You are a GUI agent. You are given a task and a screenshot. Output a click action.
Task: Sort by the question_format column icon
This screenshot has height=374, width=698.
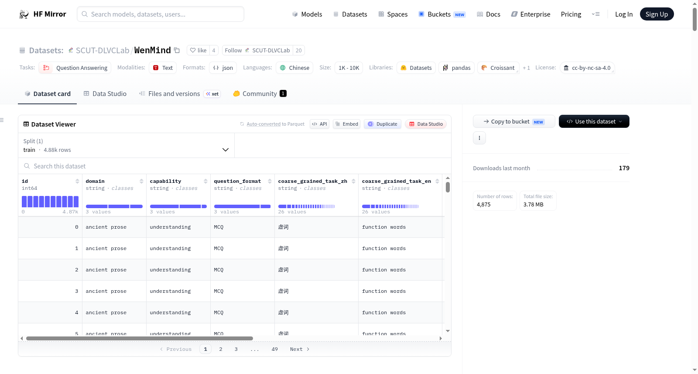[270, 181]
